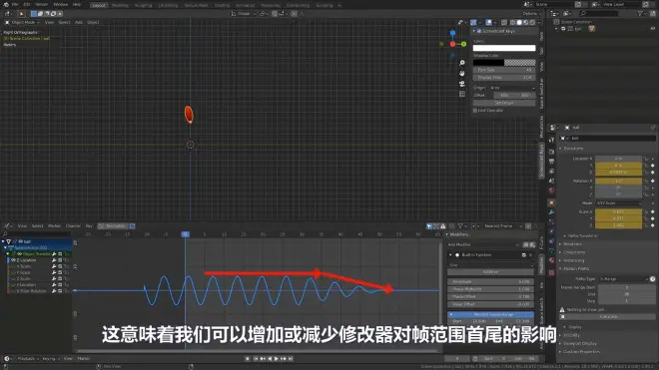Click the Set Origin button
The height and width of the screenshot is (370, 659).
(x=504, y=103)
